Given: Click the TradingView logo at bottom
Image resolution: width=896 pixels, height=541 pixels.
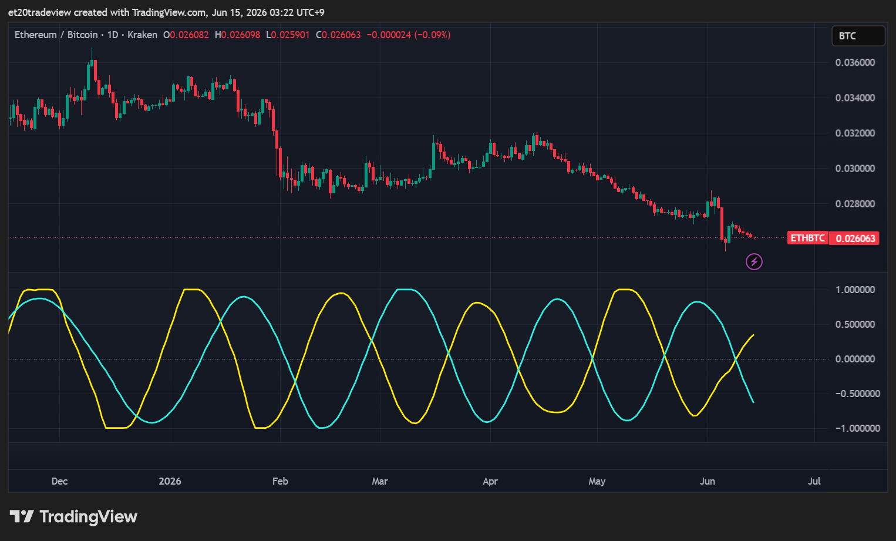Looking at the screenshot, I should point(73,517).
